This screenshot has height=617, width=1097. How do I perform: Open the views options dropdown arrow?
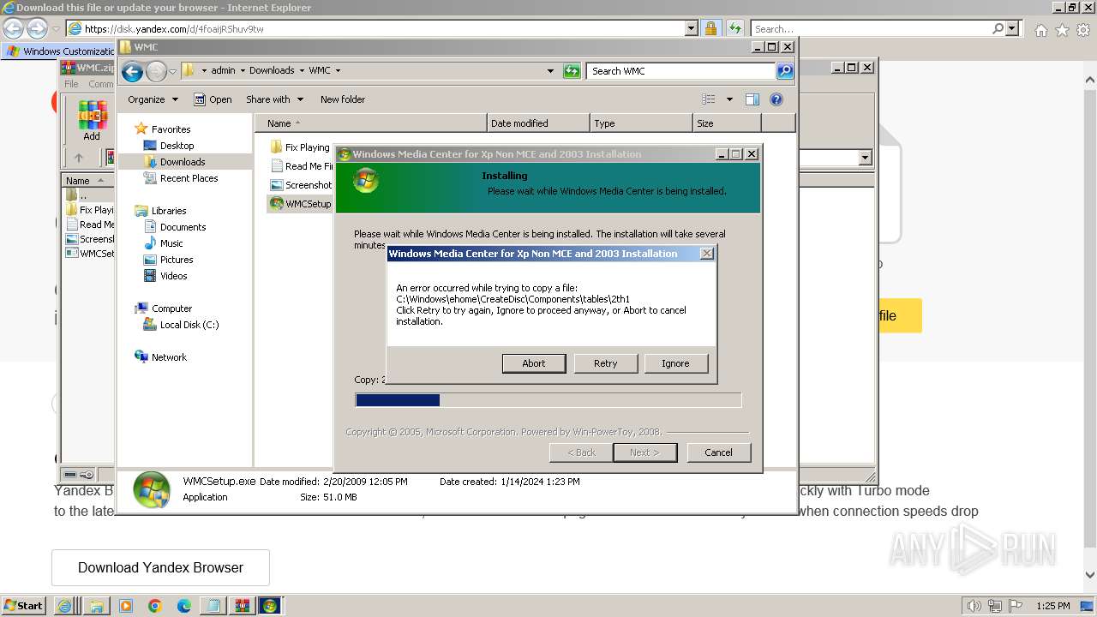coord(729,99)
